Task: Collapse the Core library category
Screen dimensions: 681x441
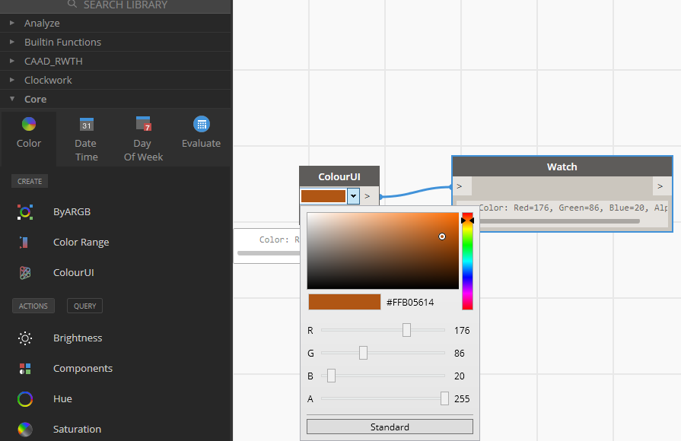Action: click(11, 99)
